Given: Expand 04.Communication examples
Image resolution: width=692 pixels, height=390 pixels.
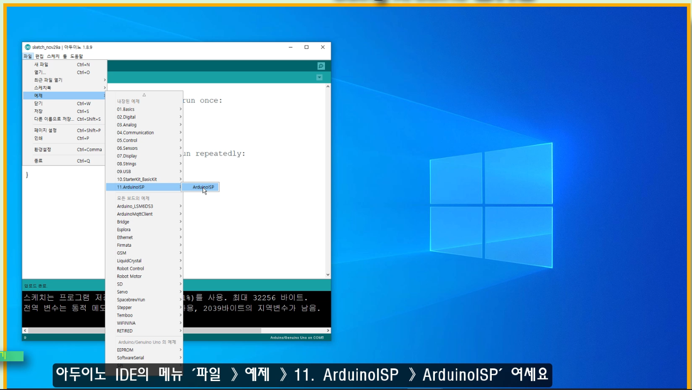Looking at the screenshot, I should (x=144, y=133).
